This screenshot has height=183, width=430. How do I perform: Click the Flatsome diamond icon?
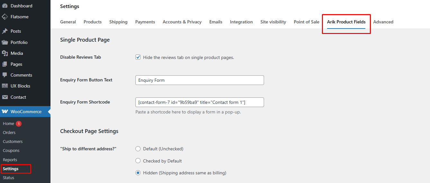[5, 17]
